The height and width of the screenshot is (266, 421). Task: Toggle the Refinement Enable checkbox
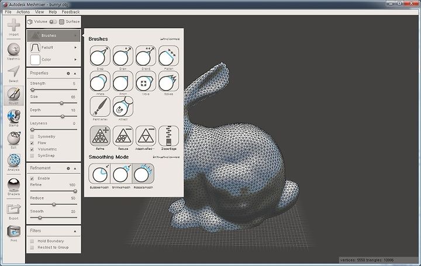32,178
